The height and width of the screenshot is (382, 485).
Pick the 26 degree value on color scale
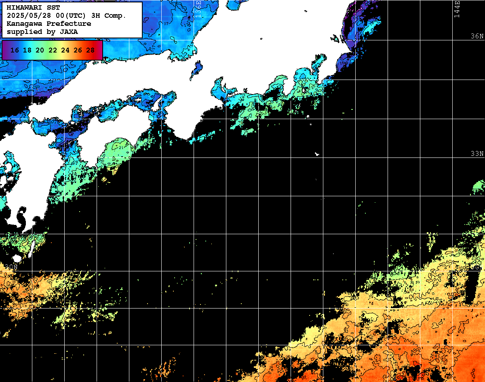point(78,50)
